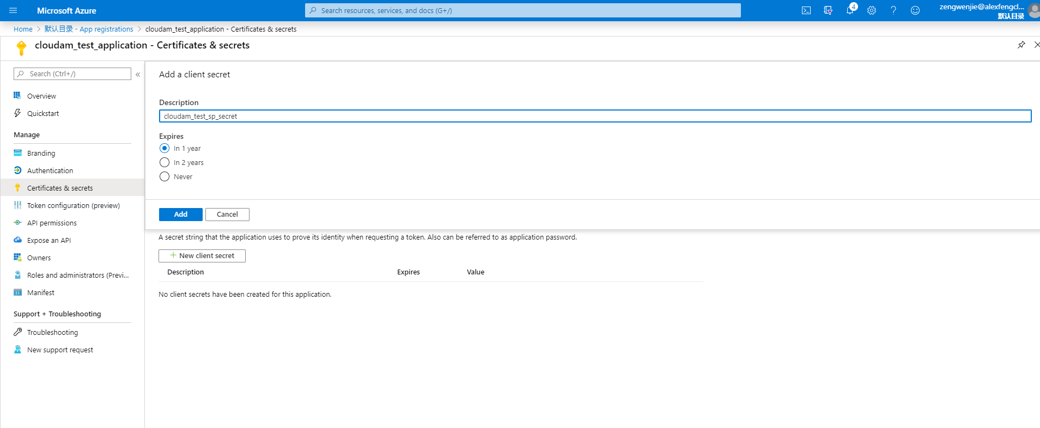1040x428 pixels.
Task: Open the notifications bell
Action: click(850, 10)
